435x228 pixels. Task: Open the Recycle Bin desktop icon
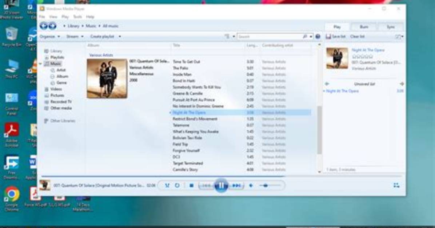tap(11, 37)
